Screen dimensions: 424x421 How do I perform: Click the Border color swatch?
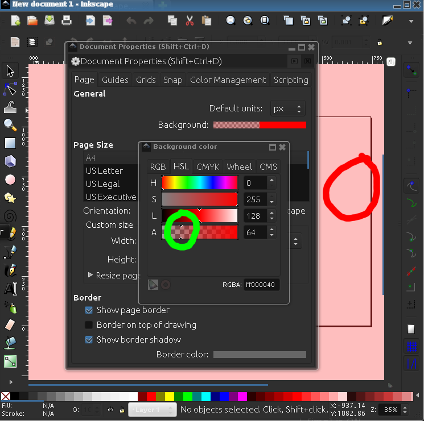[x=260, y=355]
